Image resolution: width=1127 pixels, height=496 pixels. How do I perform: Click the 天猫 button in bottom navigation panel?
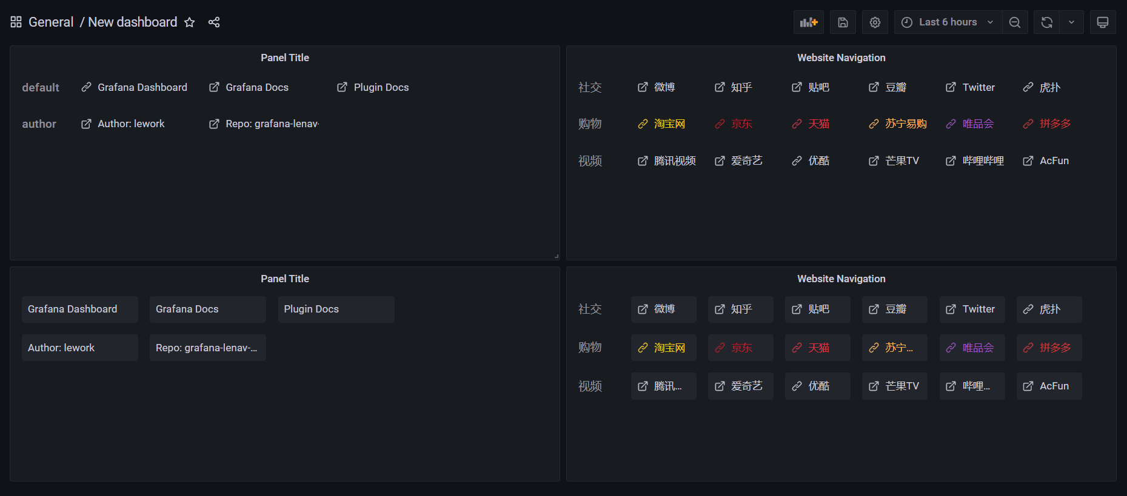(818, 348)
